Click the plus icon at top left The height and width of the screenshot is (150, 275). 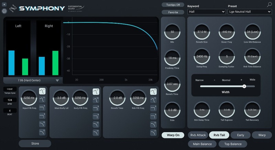(x=4, y=4)
